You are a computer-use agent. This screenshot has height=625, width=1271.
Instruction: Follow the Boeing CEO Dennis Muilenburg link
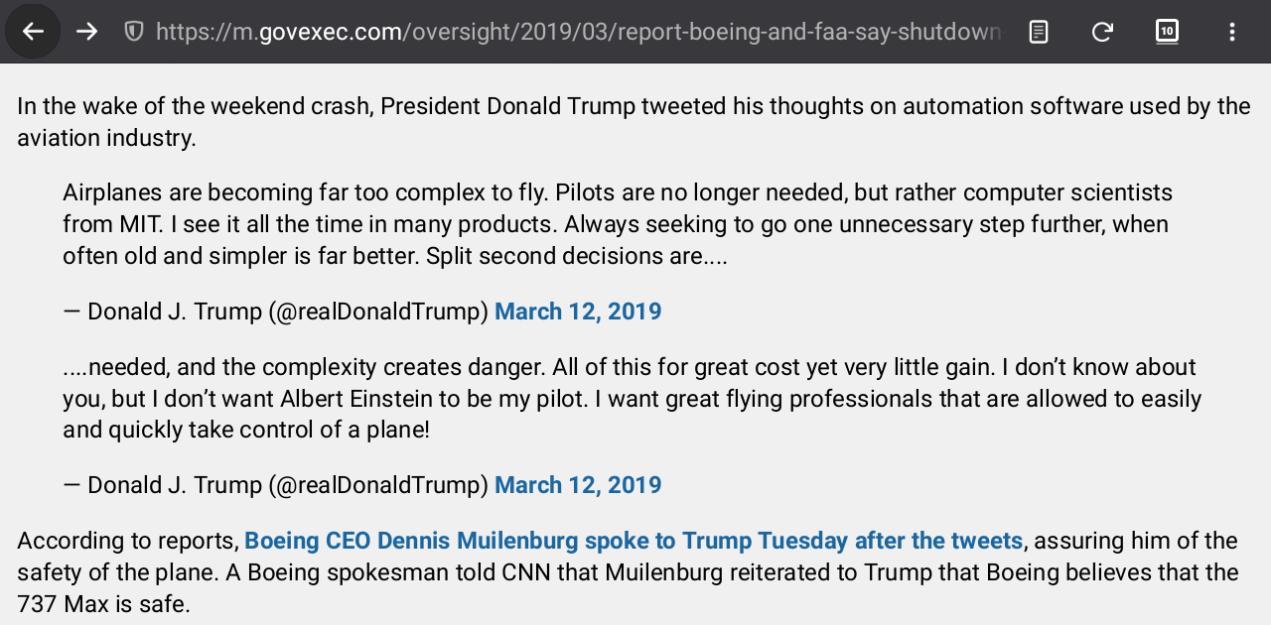click(x=634, y=541)
